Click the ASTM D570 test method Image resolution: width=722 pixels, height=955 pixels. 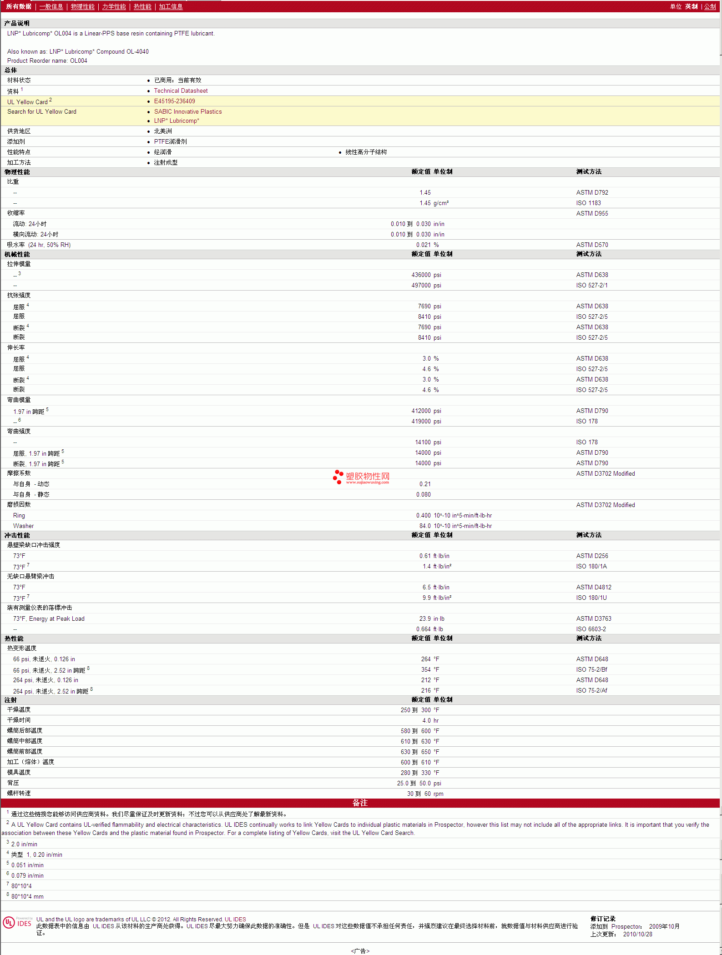point(592,245)
